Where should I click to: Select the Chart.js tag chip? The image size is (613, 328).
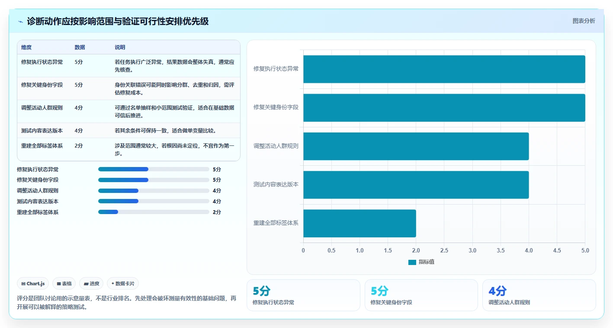point(33,284)
